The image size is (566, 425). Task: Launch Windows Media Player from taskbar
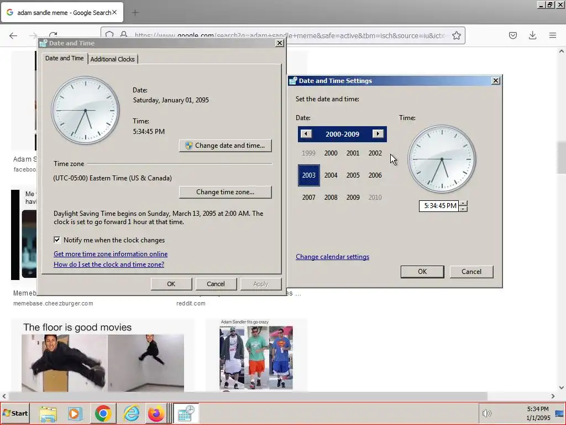coord(75,413)
